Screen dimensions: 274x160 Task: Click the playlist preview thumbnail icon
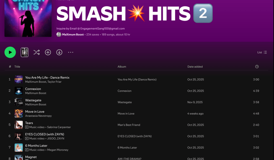point(25,52)
